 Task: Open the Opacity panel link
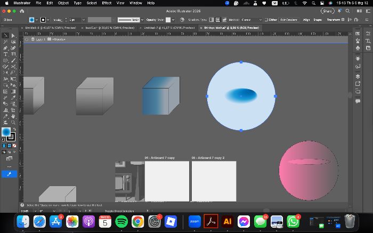point(151,20)
